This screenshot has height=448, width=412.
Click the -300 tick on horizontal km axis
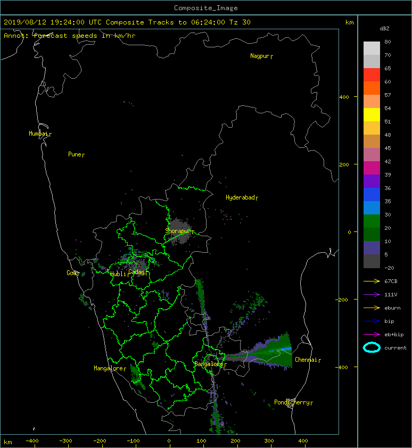pyautogui.click(x=65, y=441)
